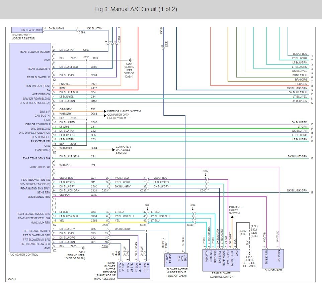Click the 'REAR BLOWER MOTOR RESISTOR' component label
The image size is (322, 286).
tap(23, 37)
